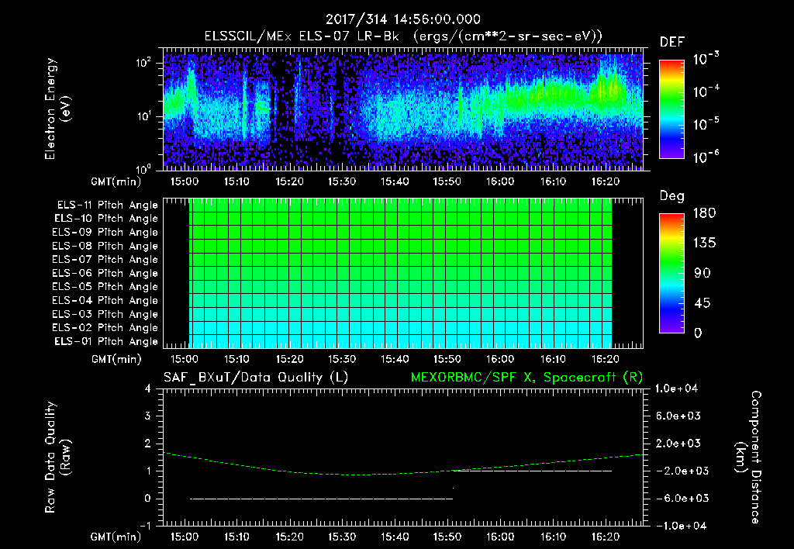Select the pitch angle grid plot
This screenshot has height=549, width=794.
403,273
